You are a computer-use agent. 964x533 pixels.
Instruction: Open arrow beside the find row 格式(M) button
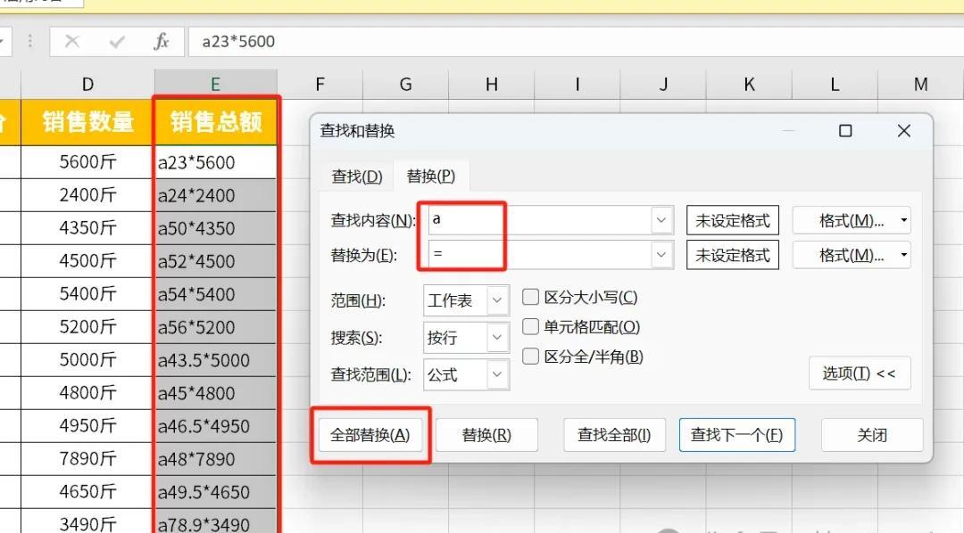pos(903,220)
